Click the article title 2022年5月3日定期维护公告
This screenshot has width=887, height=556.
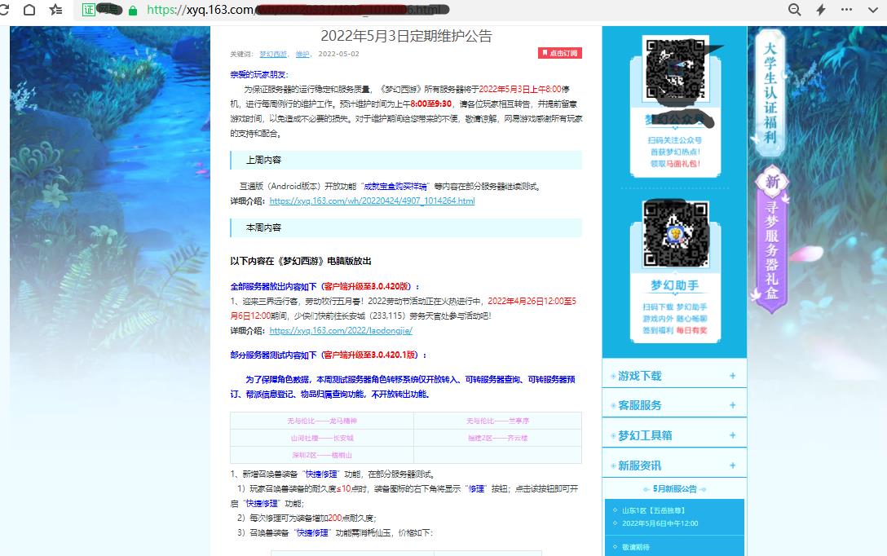pyautogui.click(x=406, y=36)
